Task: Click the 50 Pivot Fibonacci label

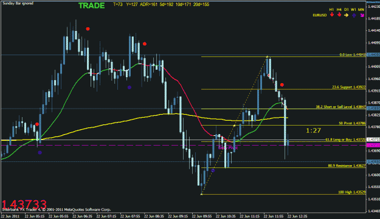Action: pos(352,123)
